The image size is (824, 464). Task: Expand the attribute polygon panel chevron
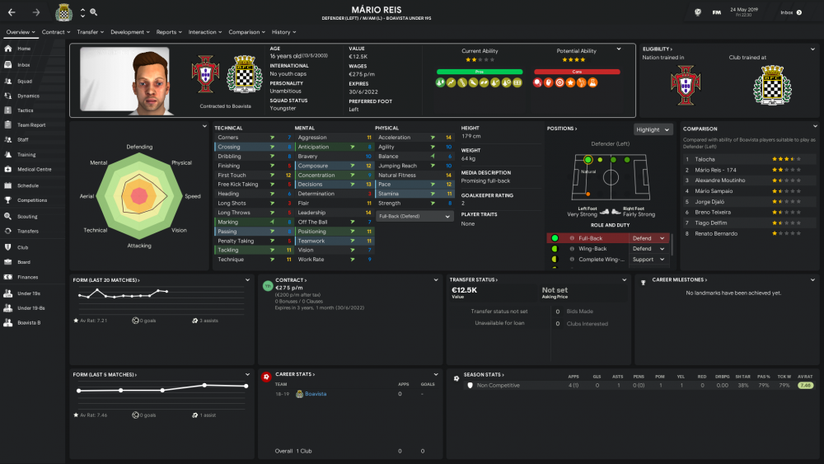pos(204,126)
